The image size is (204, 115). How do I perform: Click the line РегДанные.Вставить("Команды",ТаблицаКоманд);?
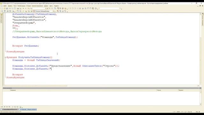(45, 37)
